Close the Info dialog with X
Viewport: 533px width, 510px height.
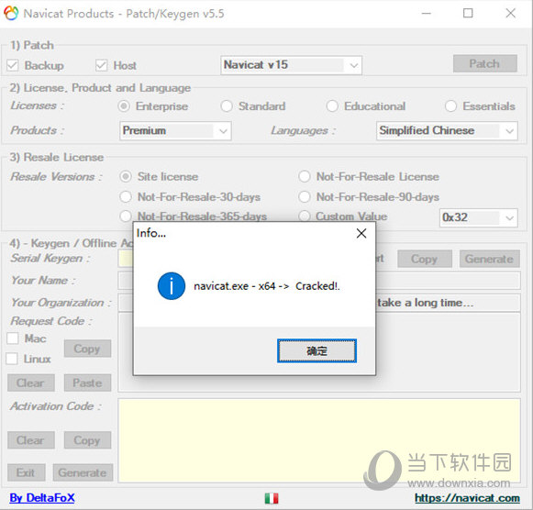[361, 233]
